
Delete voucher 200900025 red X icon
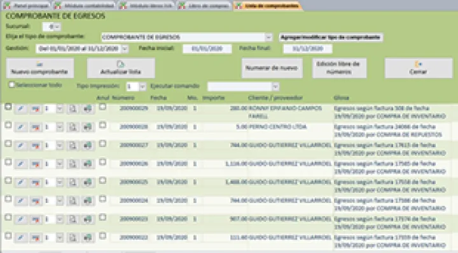[x=36, y=183]
